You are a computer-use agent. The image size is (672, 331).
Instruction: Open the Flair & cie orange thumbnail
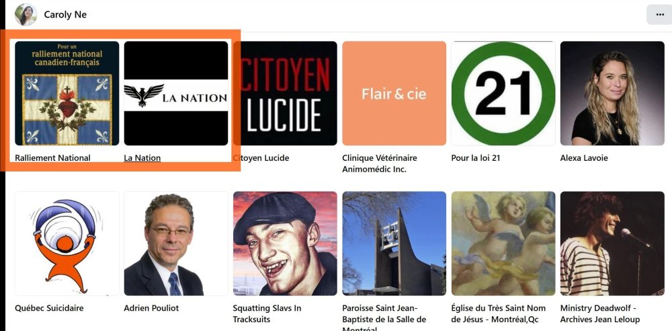point(394,93)
